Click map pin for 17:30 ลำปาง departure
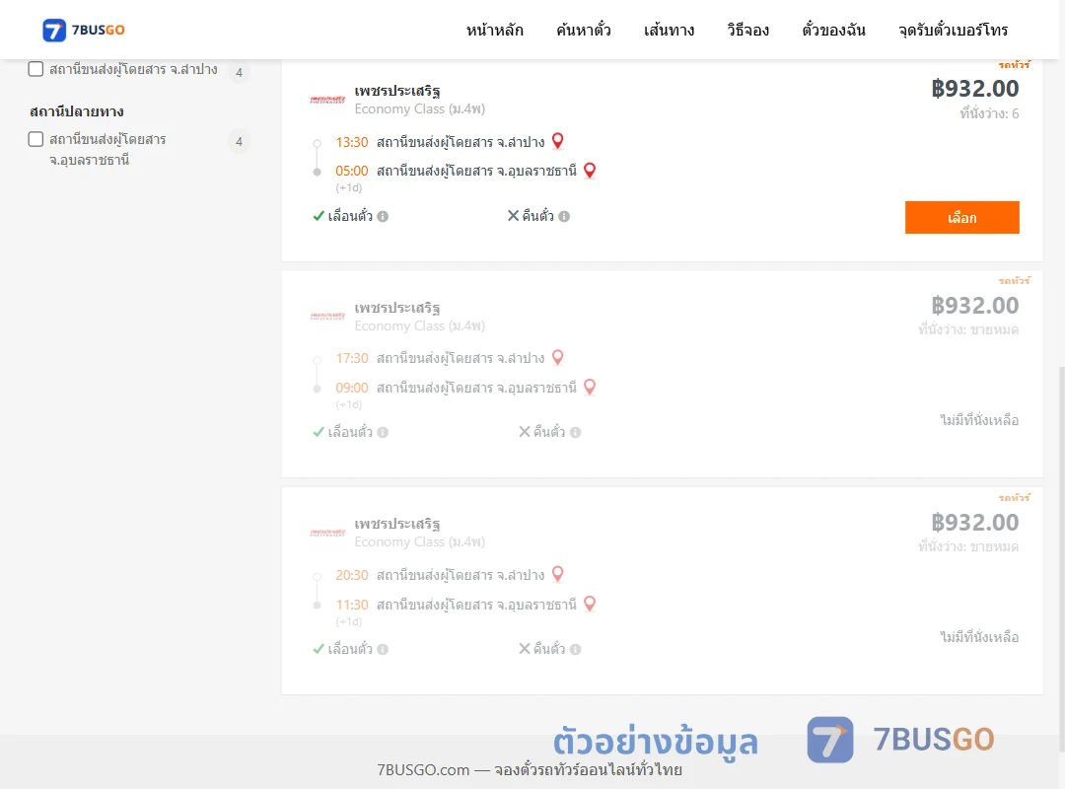This screenshot has width=1065, height=789. [x=557, y=357]
